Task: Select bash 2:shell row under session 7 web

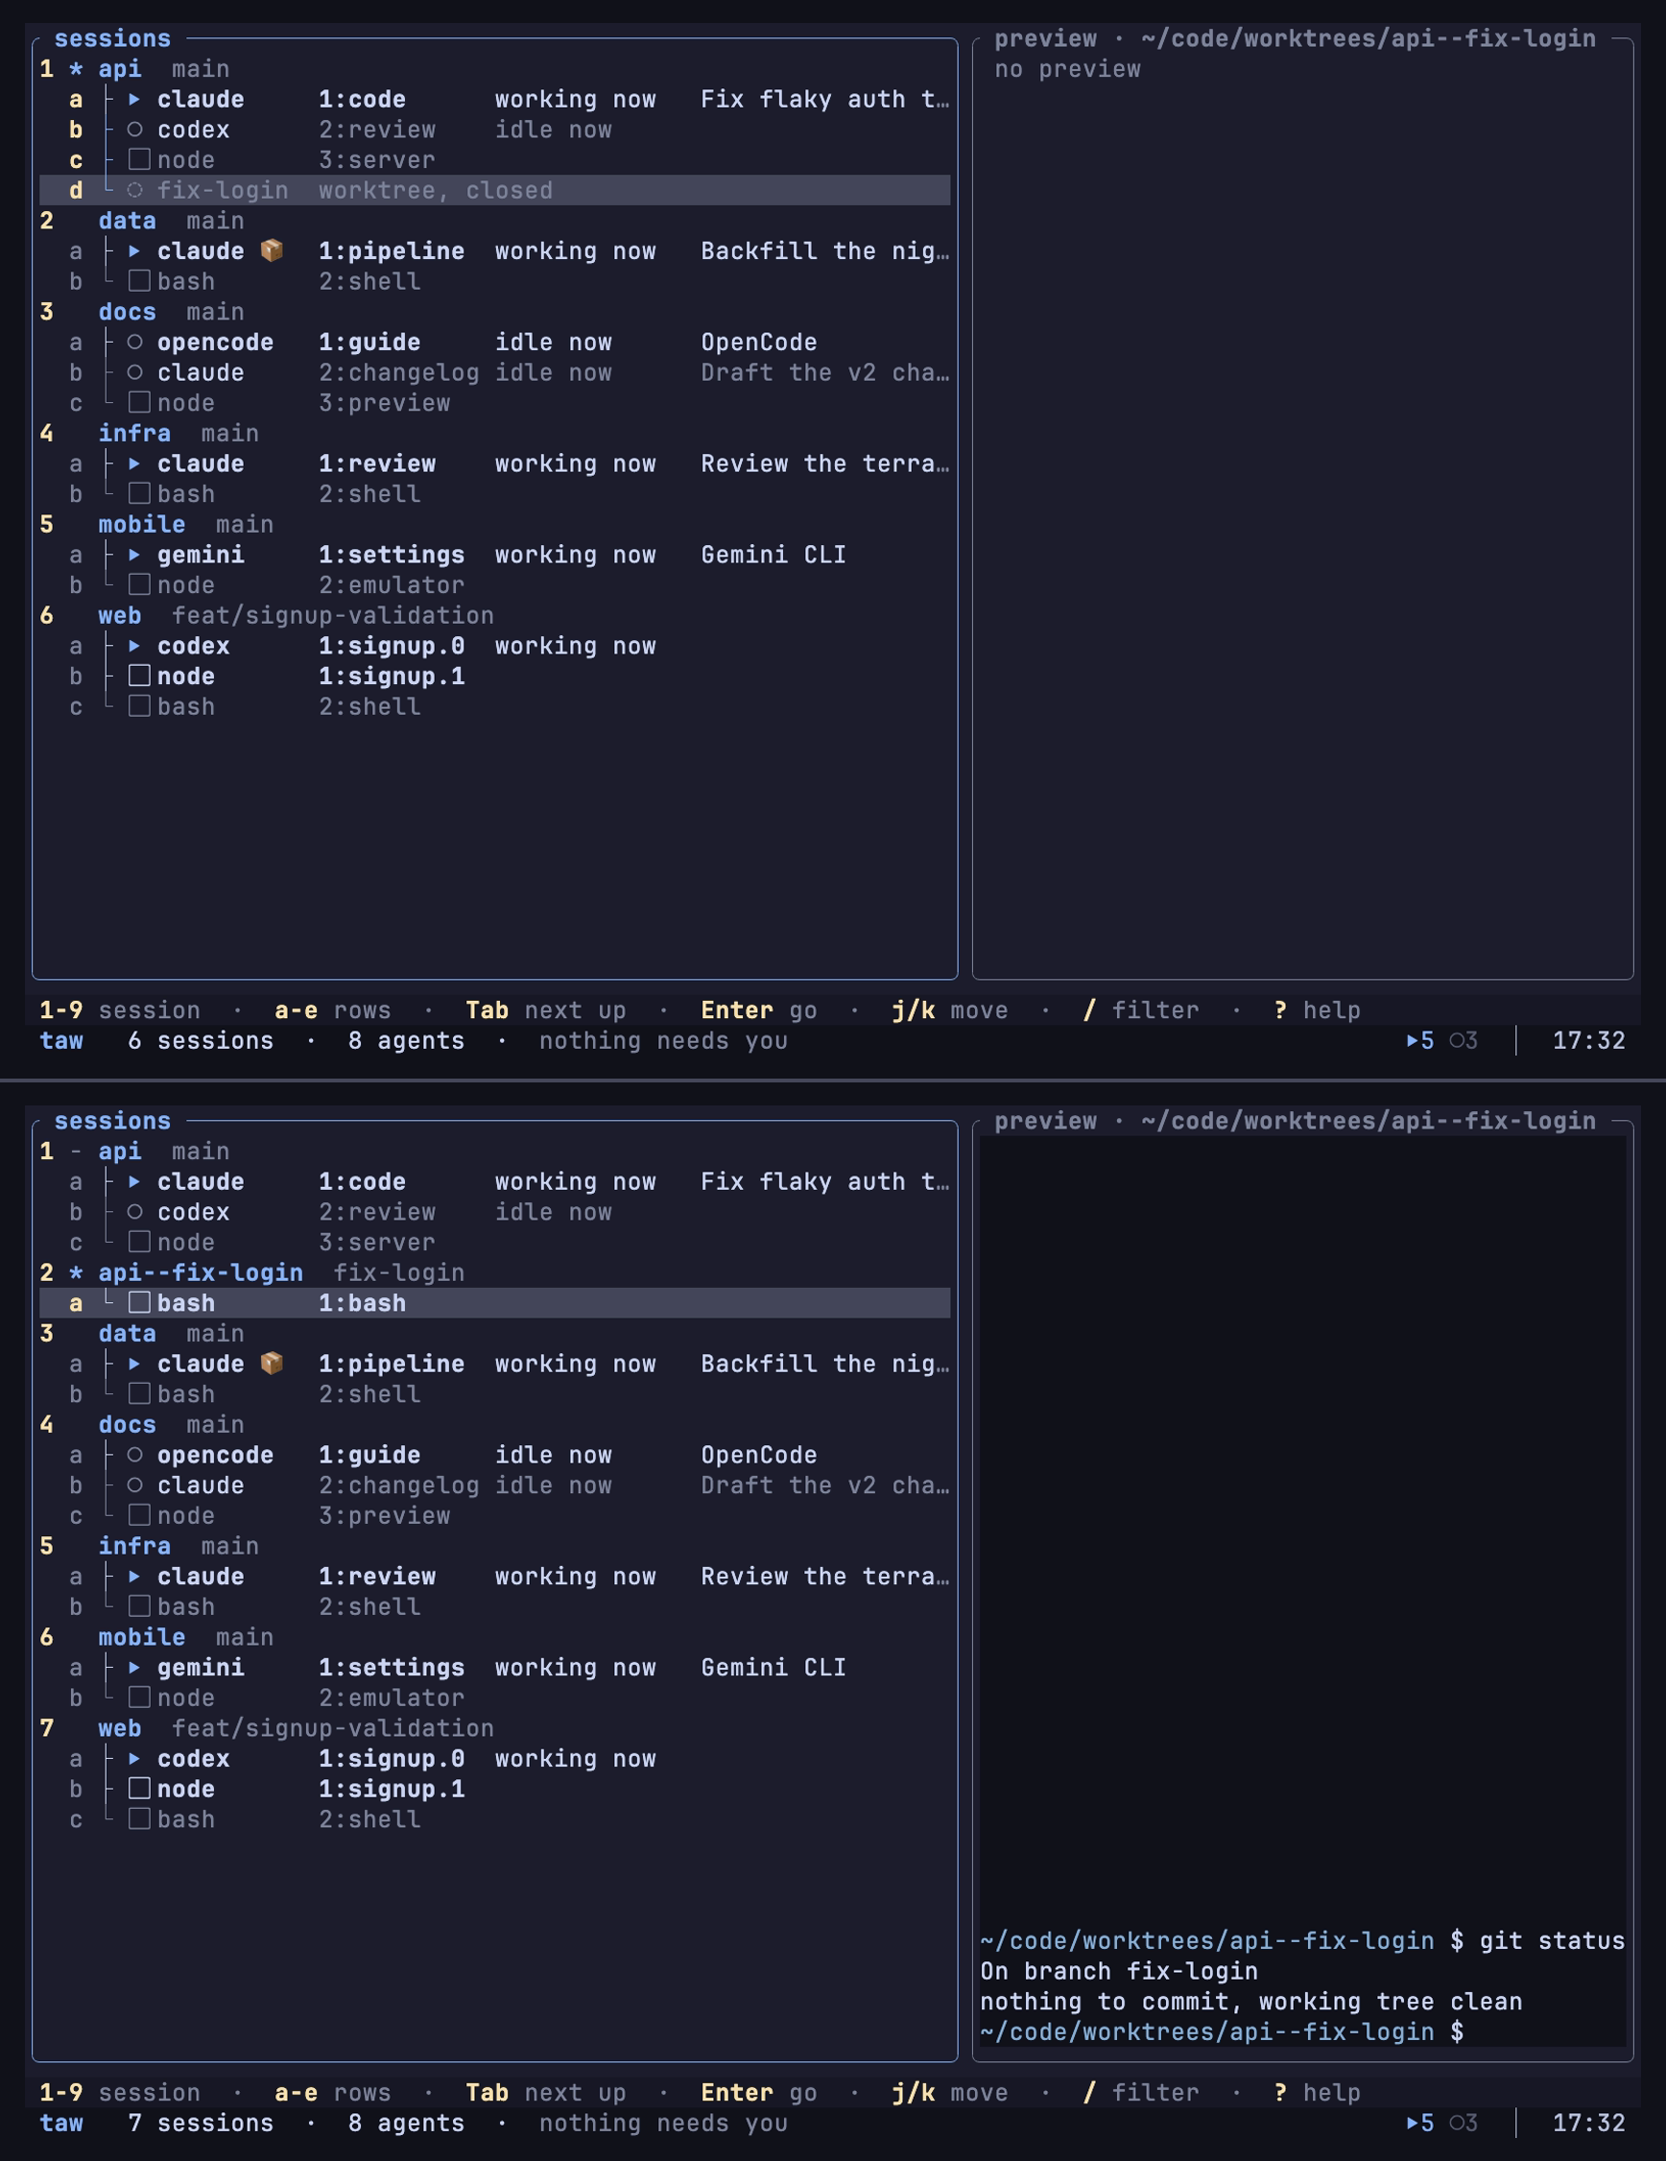Action: tap(494, 1819)
